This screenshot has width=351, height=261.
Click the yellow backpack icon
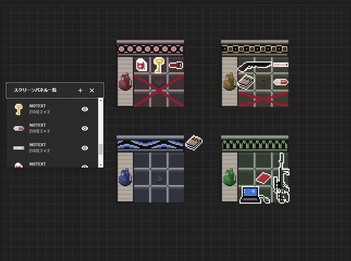click(x=230, y=81)
